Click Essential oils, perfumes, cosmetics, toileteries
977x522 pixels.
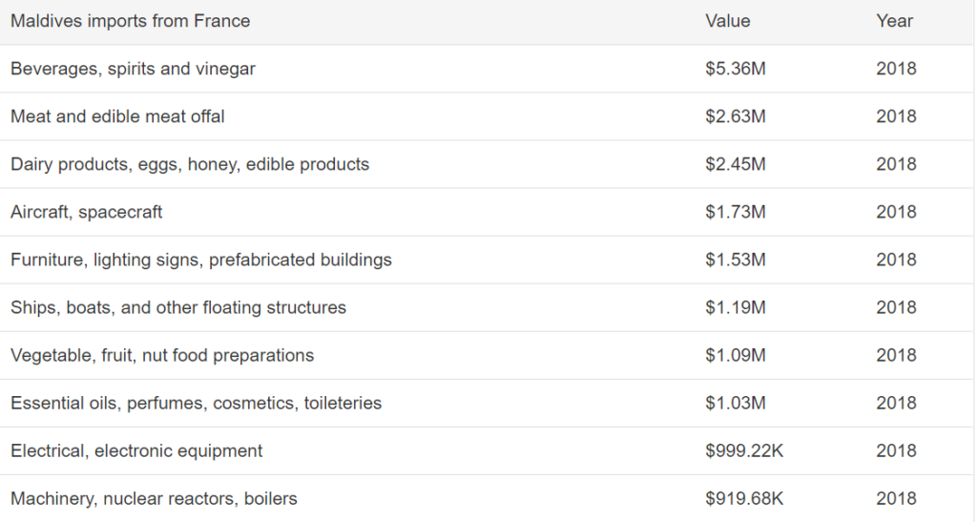[196, 403]
